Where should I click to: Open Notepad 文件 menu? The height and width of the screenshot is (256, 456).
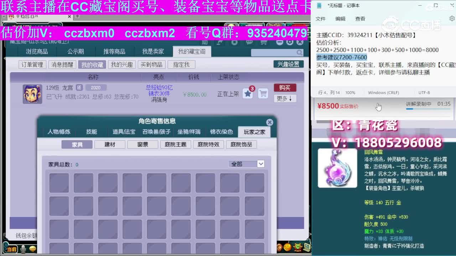click(x=321, y=18)
